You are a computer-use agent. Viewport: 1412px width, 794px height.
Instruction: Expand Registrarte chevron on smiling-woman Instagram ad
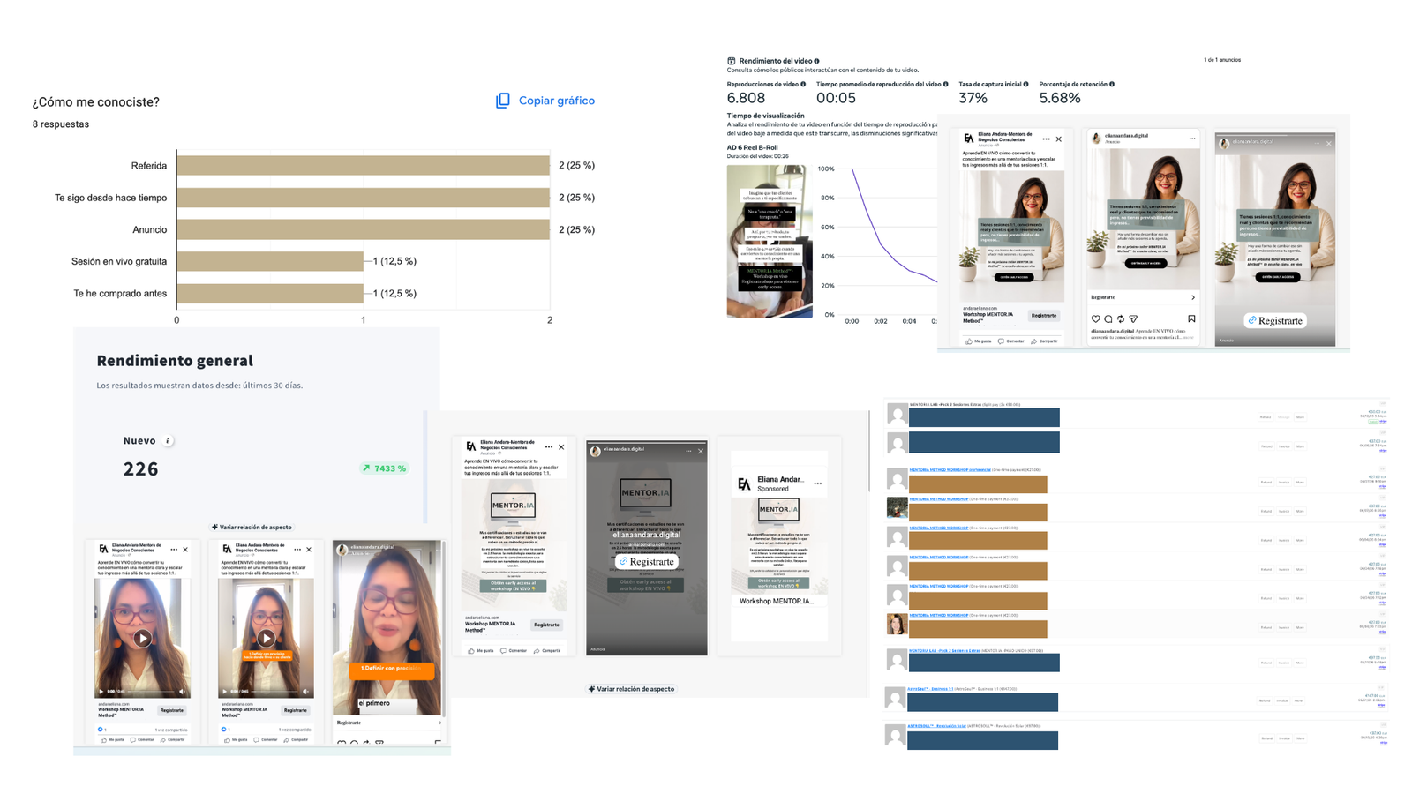coord(1193,297)
